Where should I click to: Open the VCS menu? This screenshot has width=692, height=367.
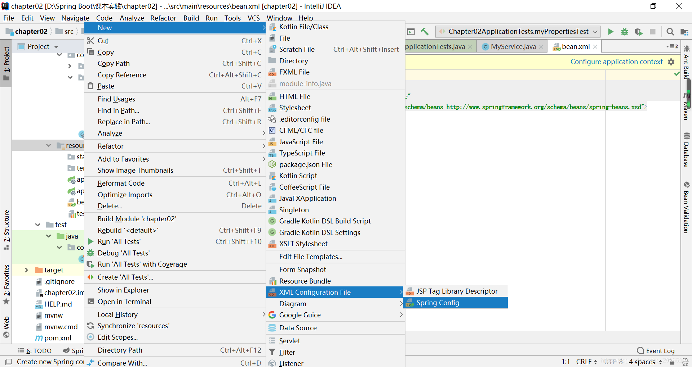tap(253, 18)
